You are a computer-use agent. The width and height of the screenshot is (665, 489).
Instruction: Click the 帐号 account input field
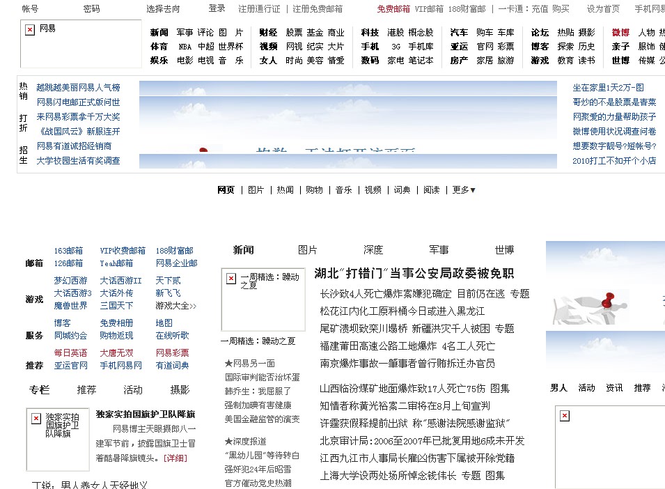click(x=30, y=9)
